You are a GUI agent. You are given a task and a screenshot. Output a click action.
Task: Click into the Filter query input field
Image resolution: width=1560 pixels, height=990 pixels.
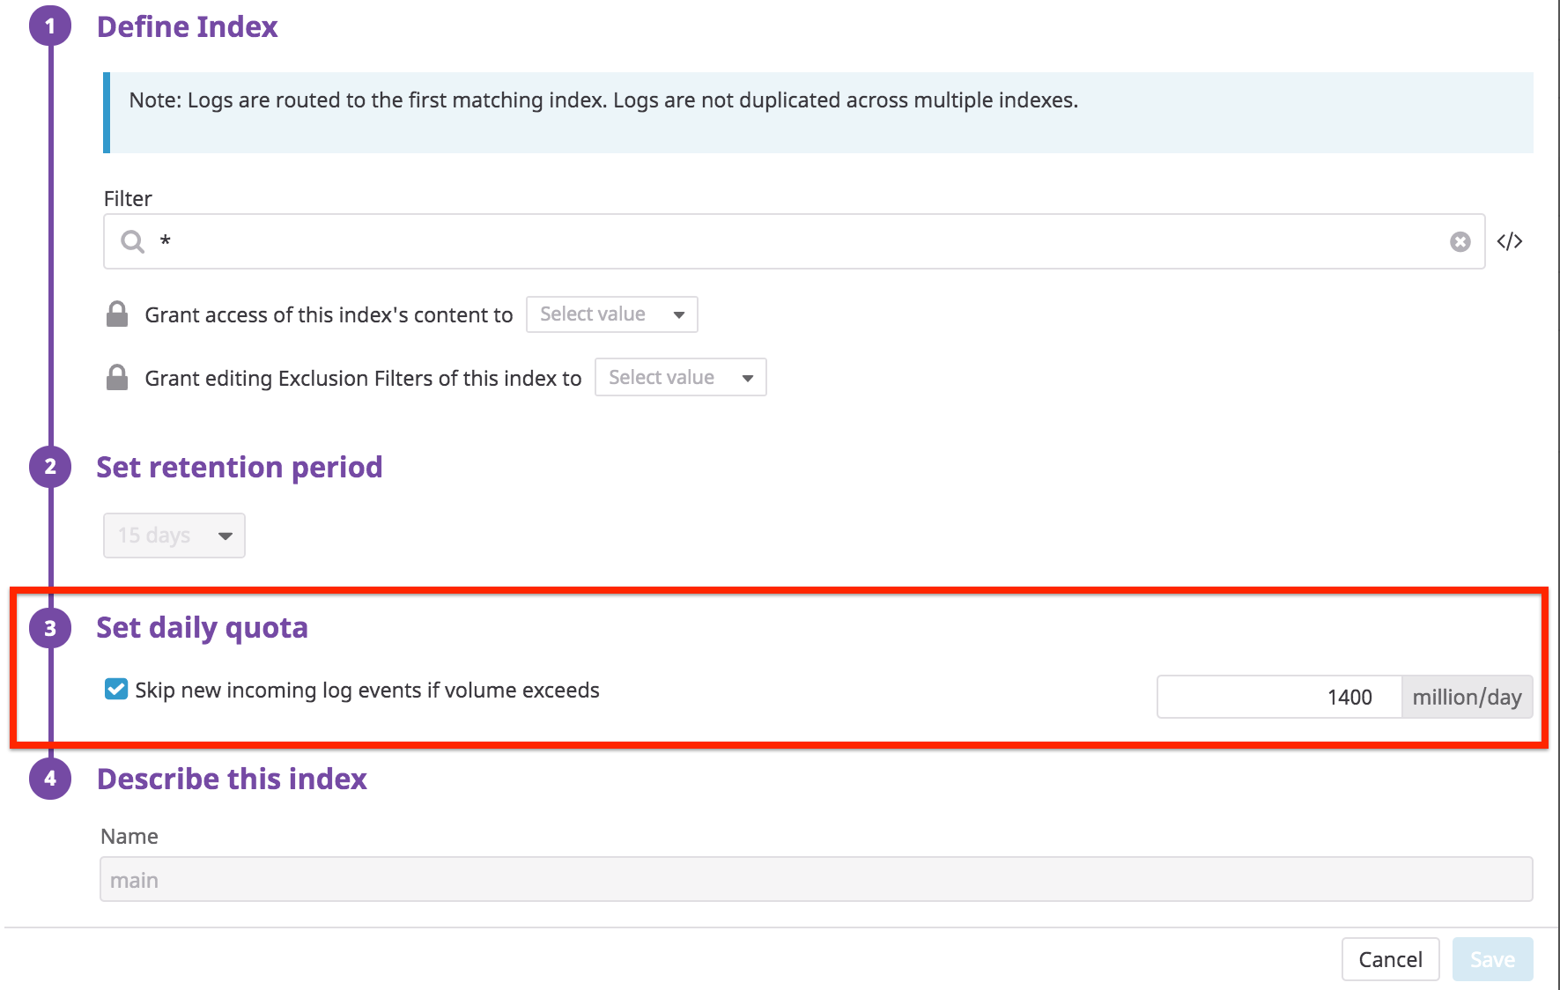(x=793, y=241)
